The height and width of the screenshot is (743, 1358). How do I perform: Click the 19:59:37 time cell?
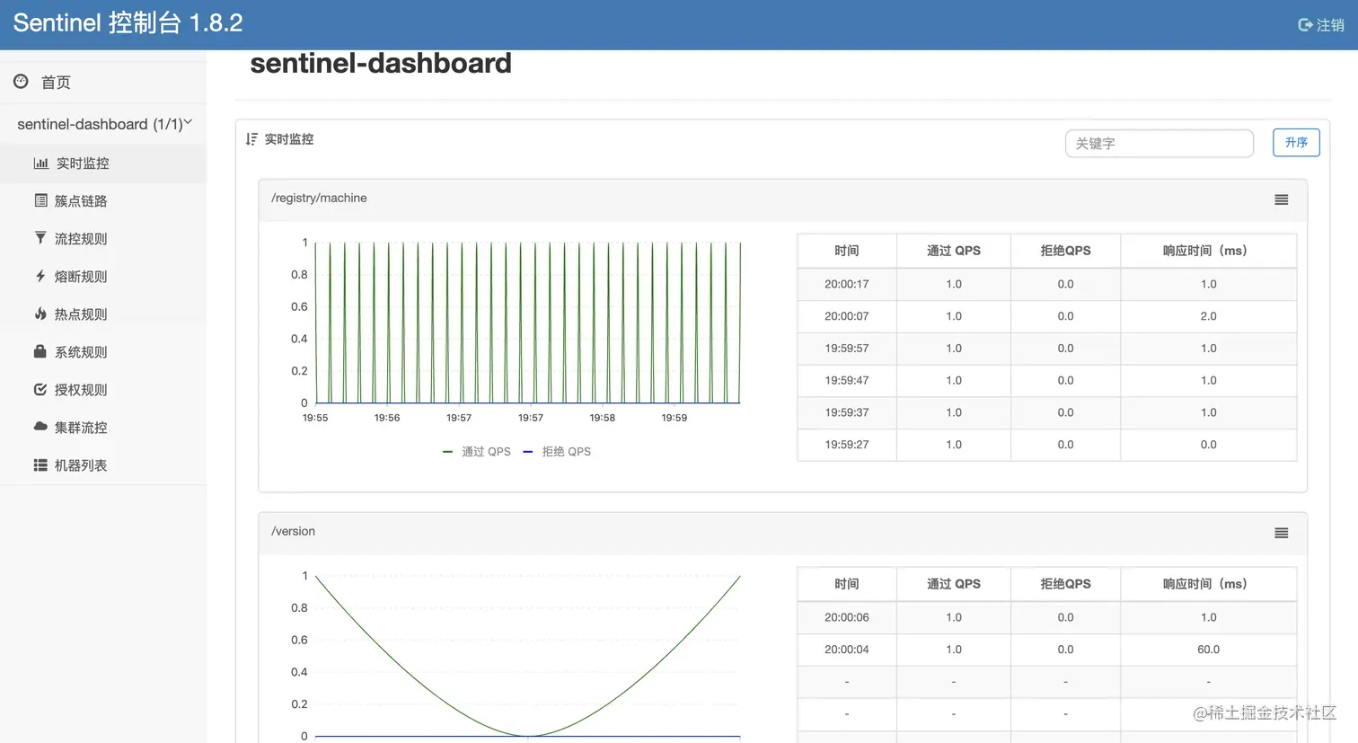(847, 412)
